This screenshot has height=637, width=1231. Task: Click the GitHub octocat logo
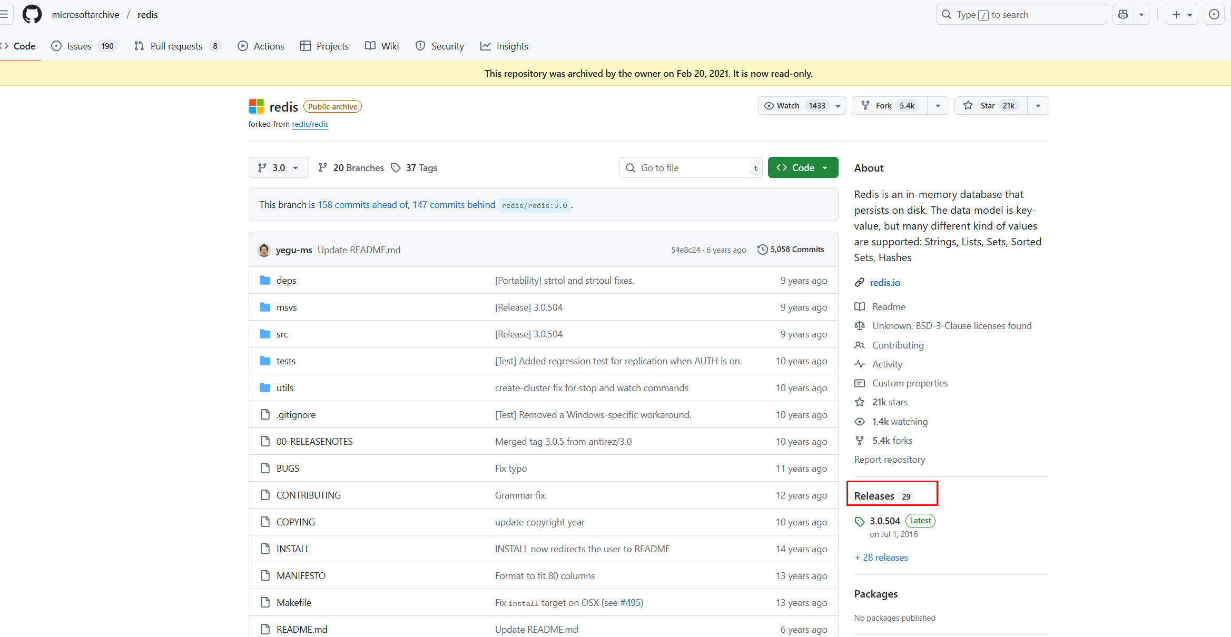[x=32, y=14]
